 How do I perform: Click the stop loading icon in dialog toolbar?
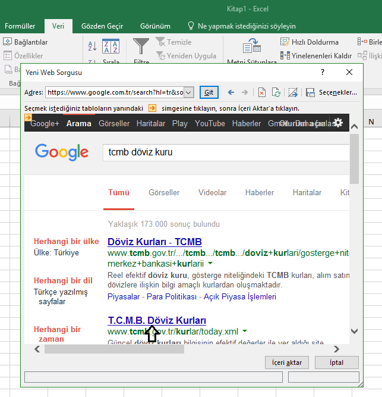tap(262, 92)
